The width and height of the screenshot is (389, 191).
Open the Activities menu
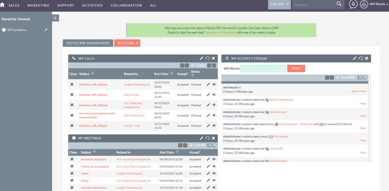[x=92, y=5]
